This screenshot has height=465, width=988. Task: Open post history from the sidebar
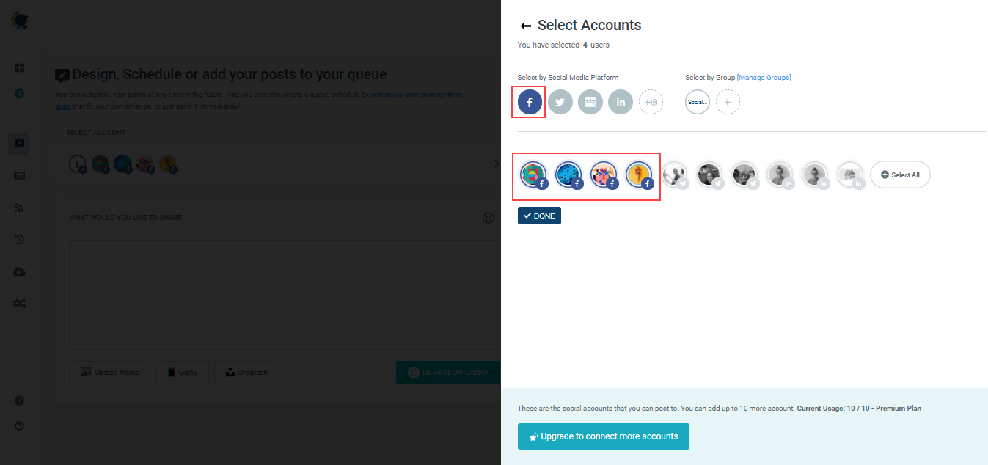pyautogui.click(x=19, y=239)
